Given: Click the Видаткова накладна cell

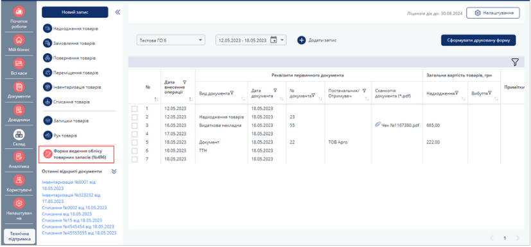Looking at the screenshot, I should pyautogui.click(x=220, y=125).
